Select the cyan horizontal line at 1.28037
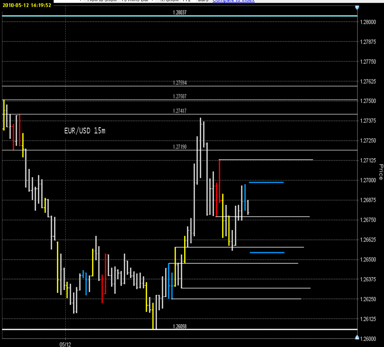This screenshot has height=347, width=384. click(180, 16)
